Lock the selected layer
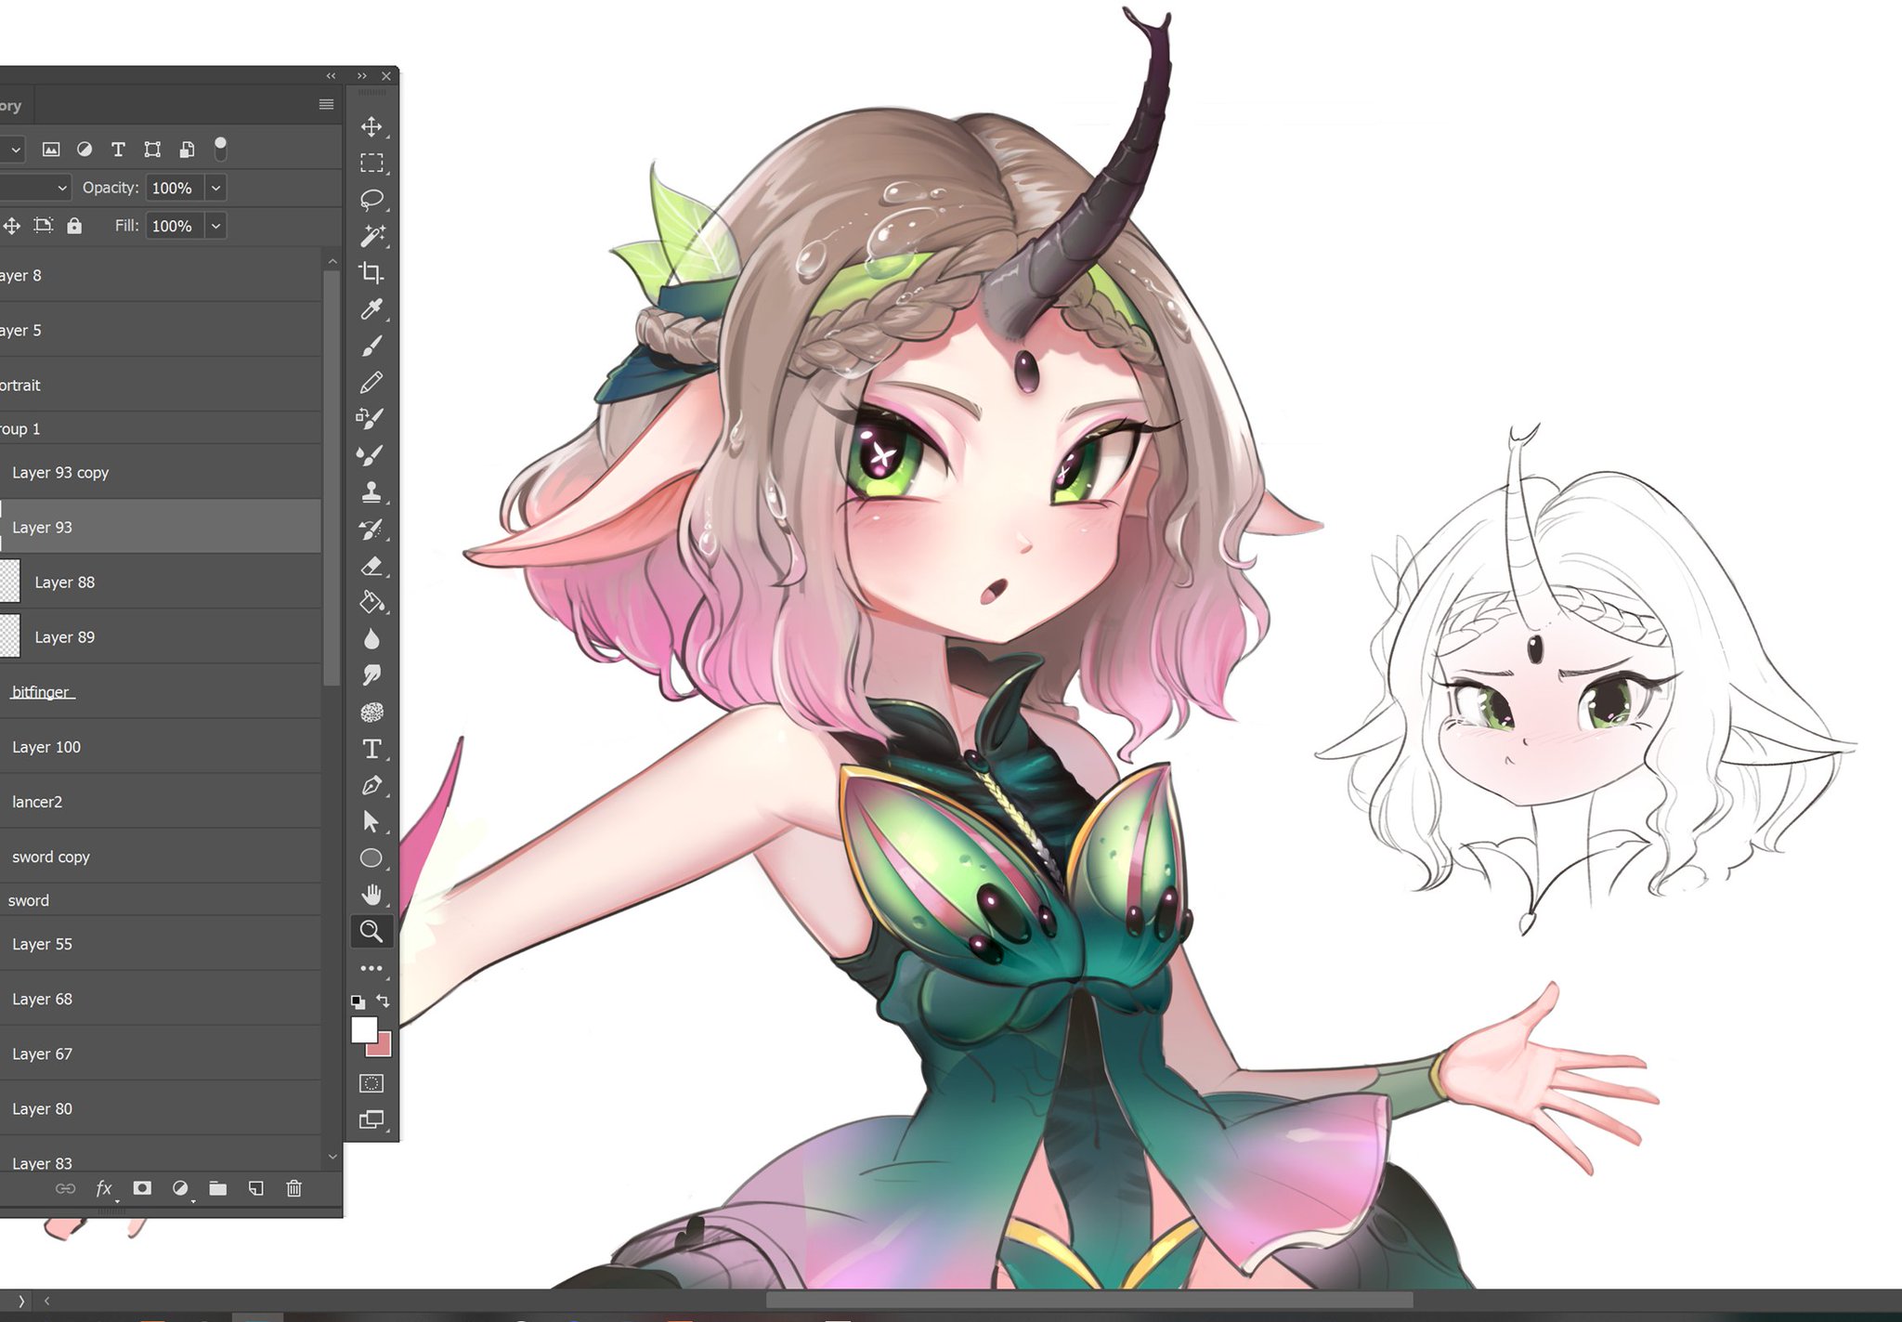Image resolution: width=1902 pixels, height=1322 pixels. (x=74, y=225)
